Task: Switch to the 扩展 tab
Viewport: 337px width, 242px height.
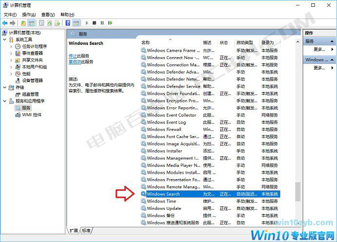Action: pyautogui.click(x=74, y=231)
